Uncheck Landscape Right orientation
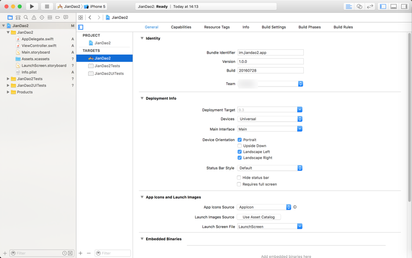 239,158
